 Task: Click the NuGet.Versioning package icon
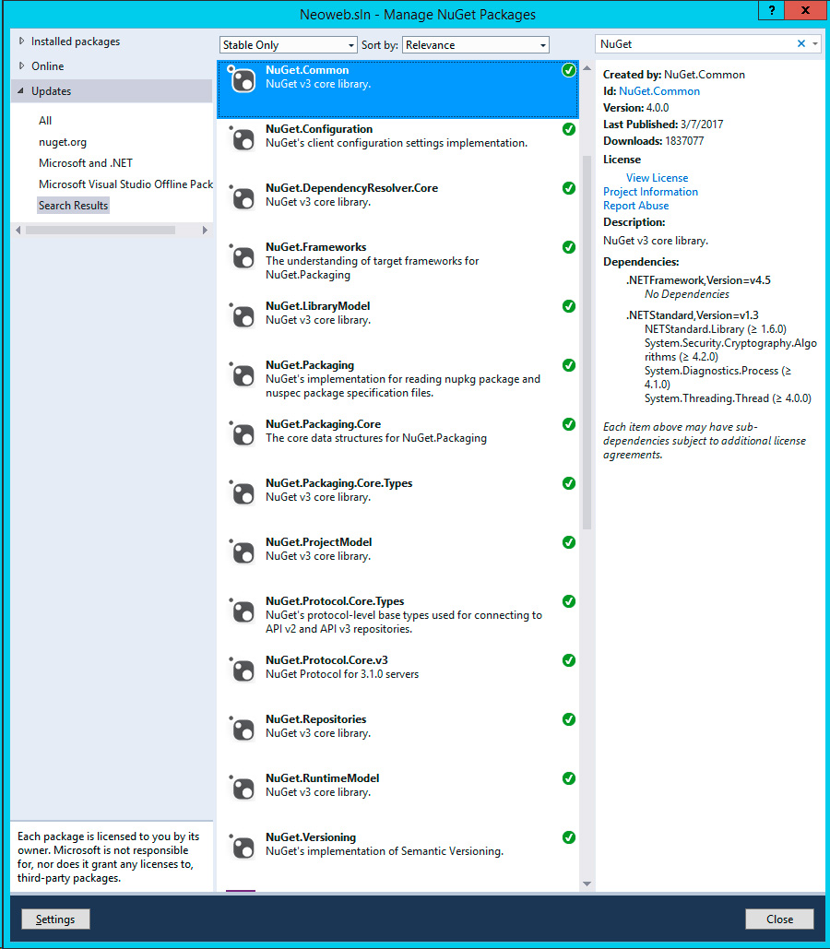pyautogui.click(x=243, y=848)
